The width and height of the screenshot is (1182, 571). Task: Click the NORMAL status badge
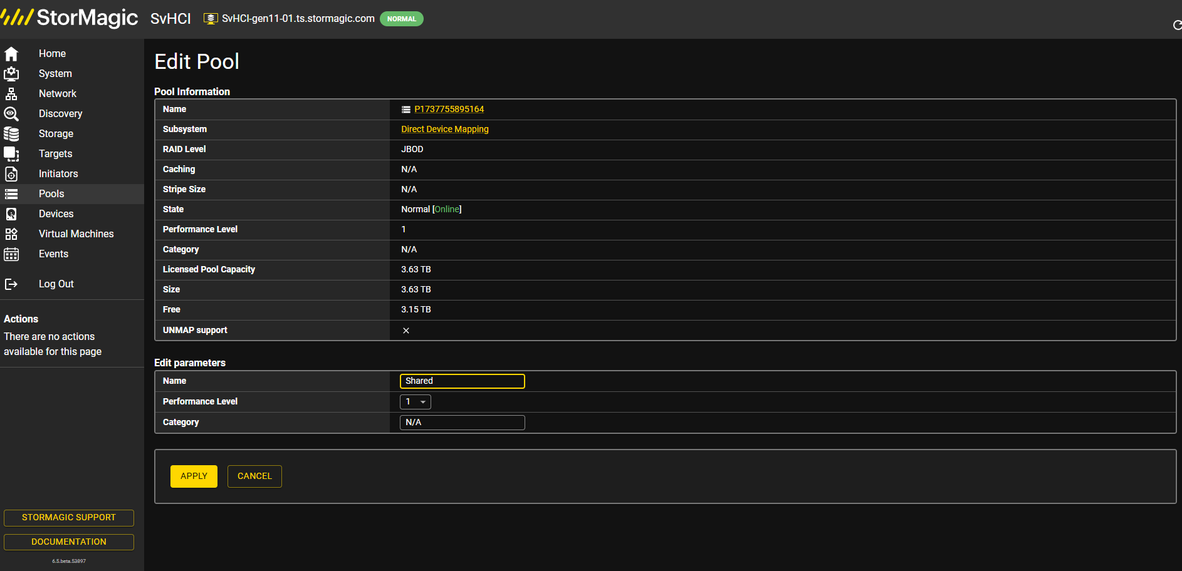pyautogui.click(x=402, y=19)
